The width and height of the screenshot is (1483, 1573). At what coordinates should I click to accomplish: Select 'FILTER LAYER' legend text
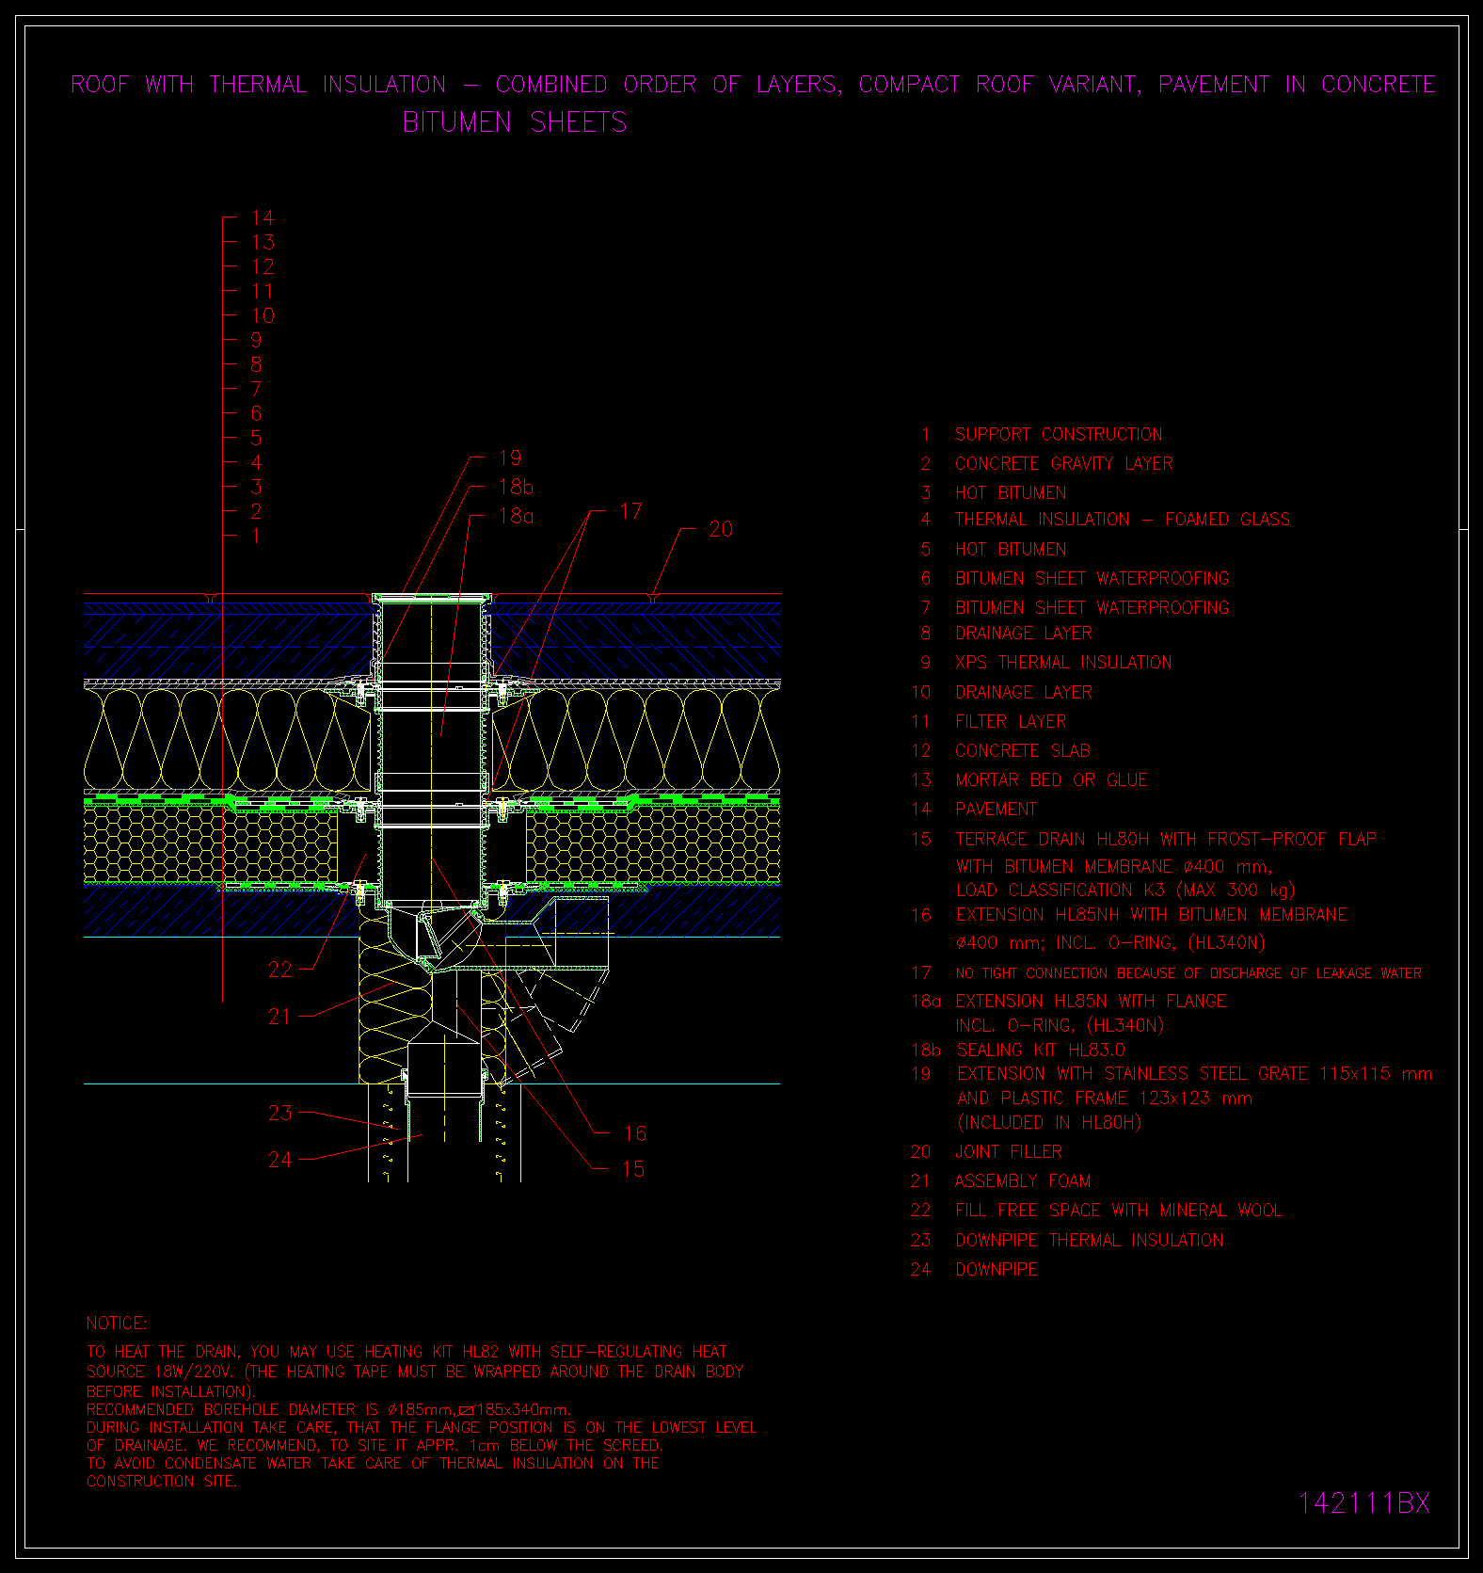pyautogui.click(x=1011, y=721)
